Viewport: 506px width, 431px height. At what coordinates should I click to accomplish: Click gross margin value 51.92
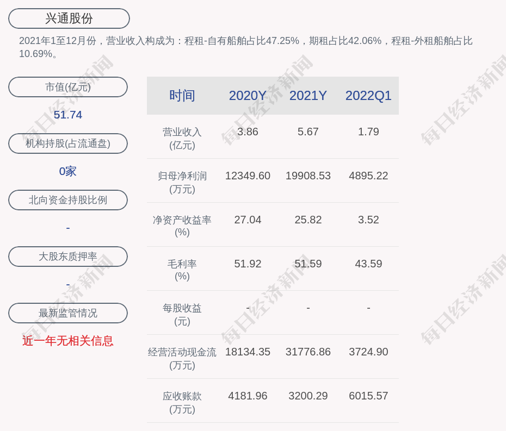pyautogui.click(x=248, y=264)
